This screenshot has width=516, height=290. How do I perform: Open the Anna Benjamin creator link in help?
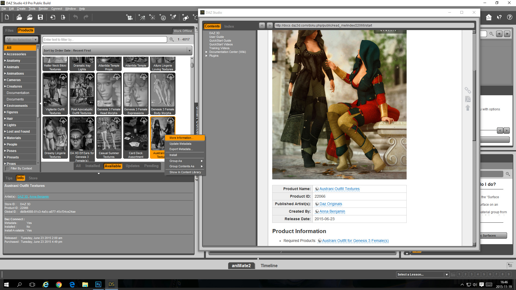[332, 212]
